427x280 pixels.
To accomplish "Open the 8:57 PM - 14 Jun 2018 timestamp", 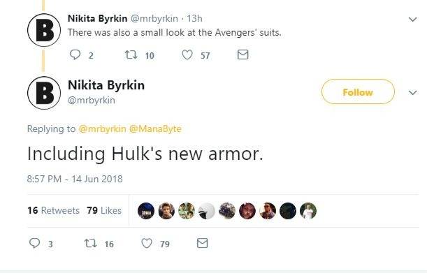I will pos(75,179).
